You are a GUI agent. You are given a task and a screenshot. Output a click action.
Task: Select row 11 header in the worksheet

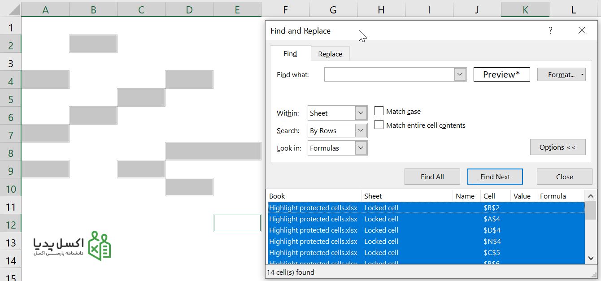[10, 207]
